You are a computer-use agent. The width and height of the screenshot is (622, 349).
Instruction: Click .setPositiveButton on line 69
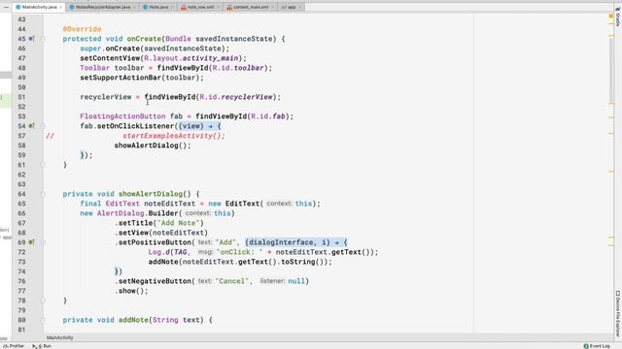[x=153, y=242]
